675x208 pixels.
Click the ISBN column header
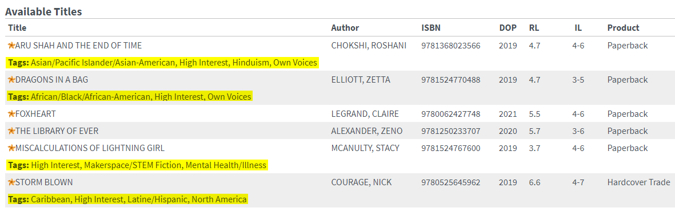tap(431, 28)
